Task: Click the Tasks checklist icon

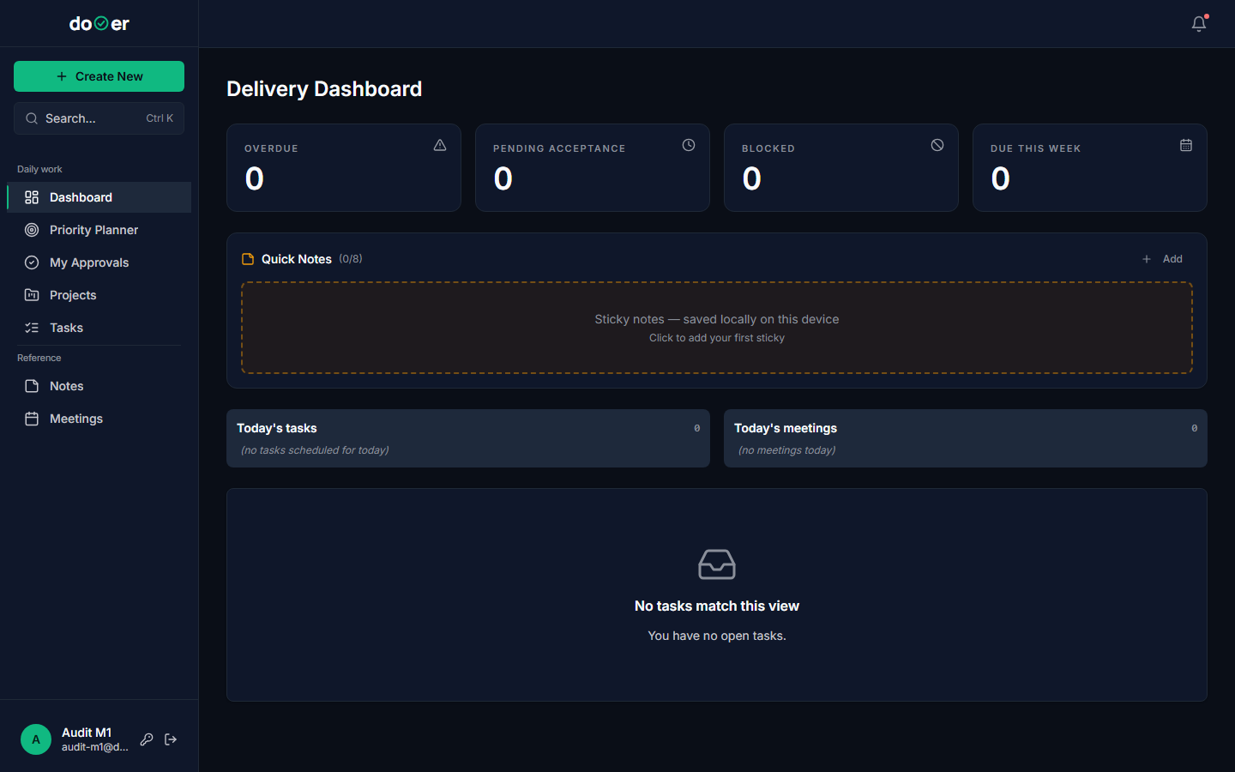Action: click(32, 328)
